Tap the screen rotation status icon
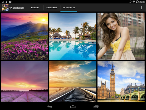Image resolution: width=146 pixels, height=110 pixels. point(130,2)
